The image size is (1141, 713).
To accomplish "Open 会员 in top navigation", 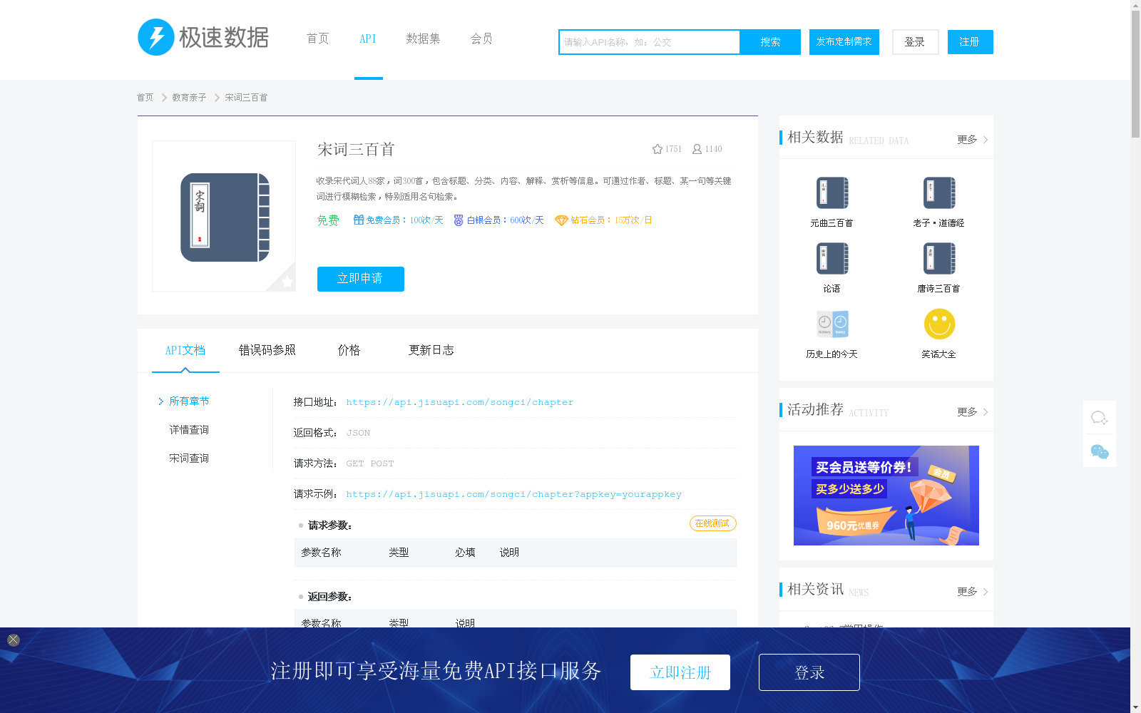I will point(481,39).
